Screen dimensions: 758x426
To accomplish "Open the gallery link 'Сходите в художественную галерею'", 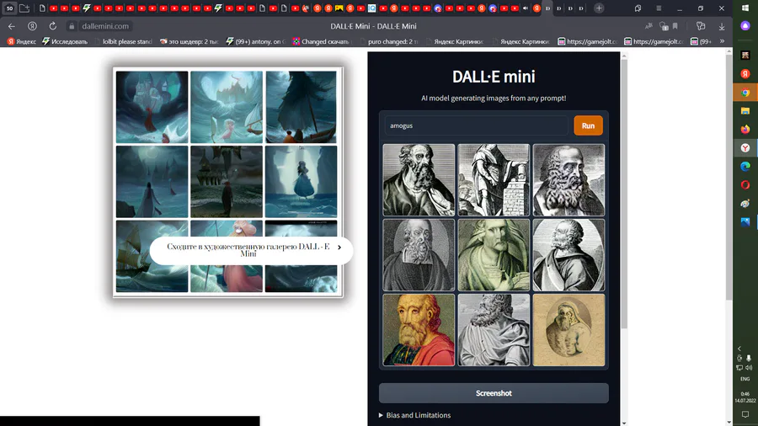I will click(251, 250).
